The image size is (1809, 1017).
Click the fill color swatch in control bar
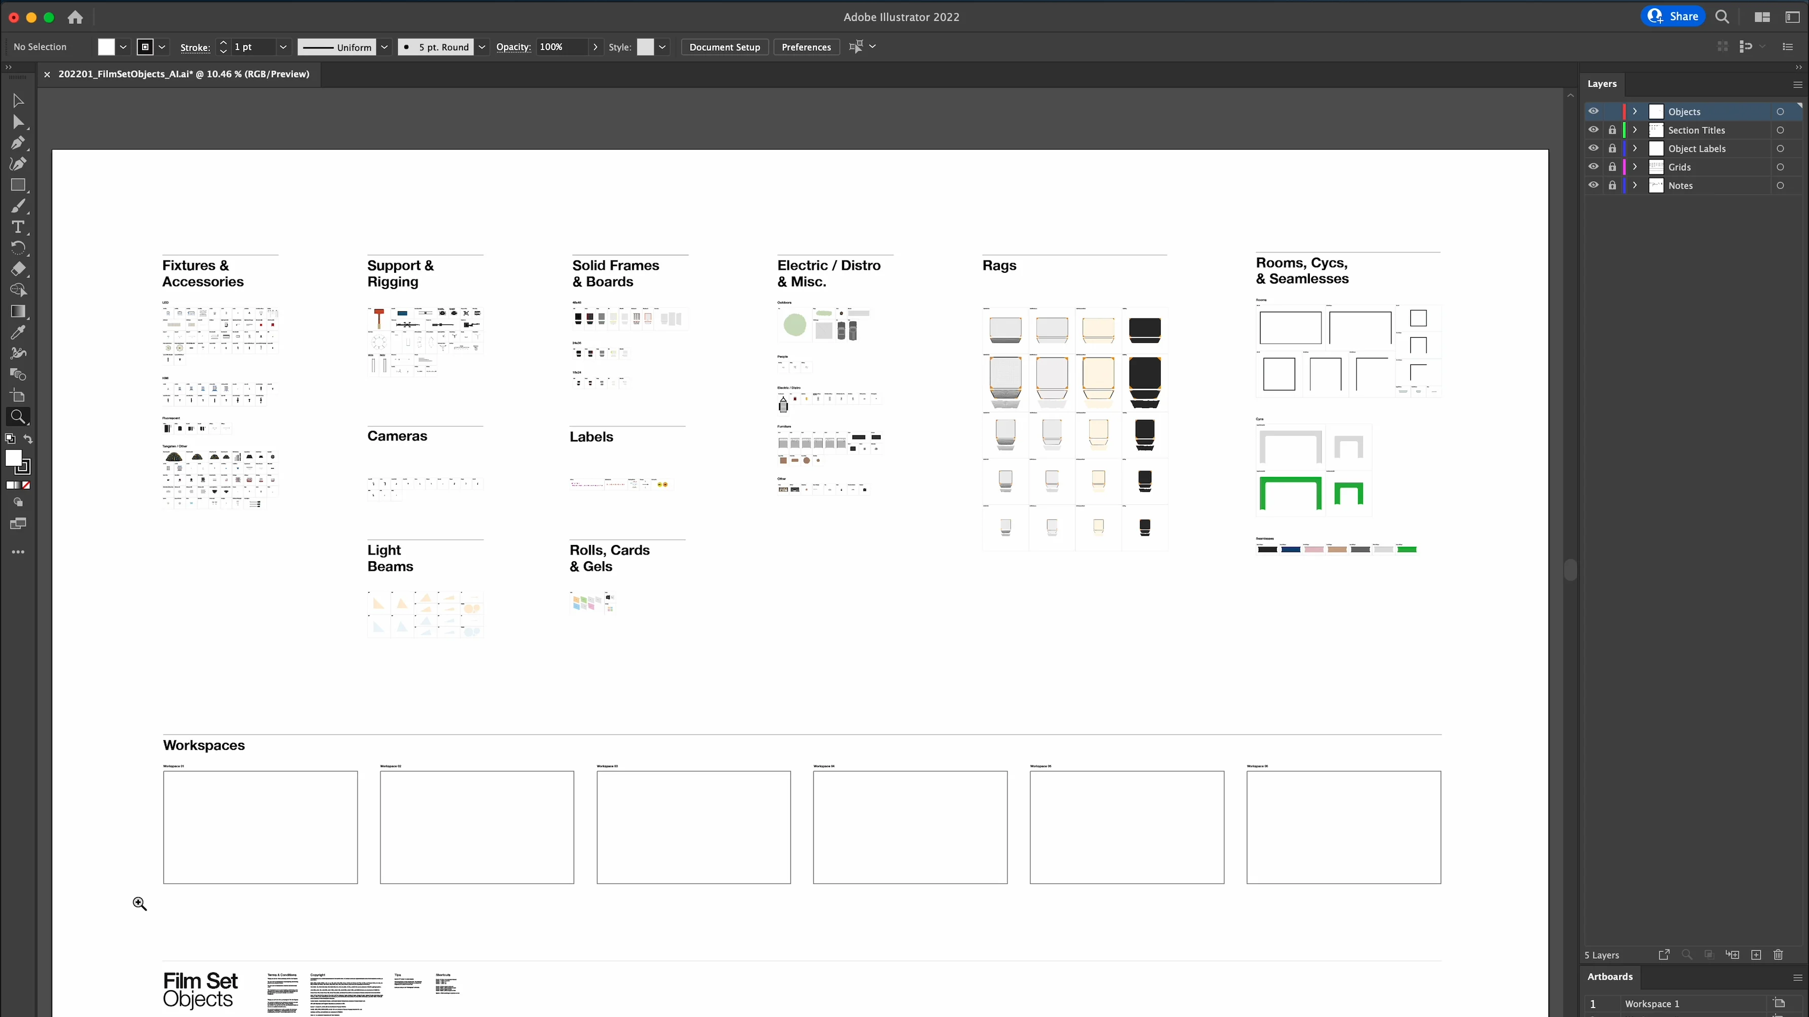pyautogui.click(x=106, y=47)
